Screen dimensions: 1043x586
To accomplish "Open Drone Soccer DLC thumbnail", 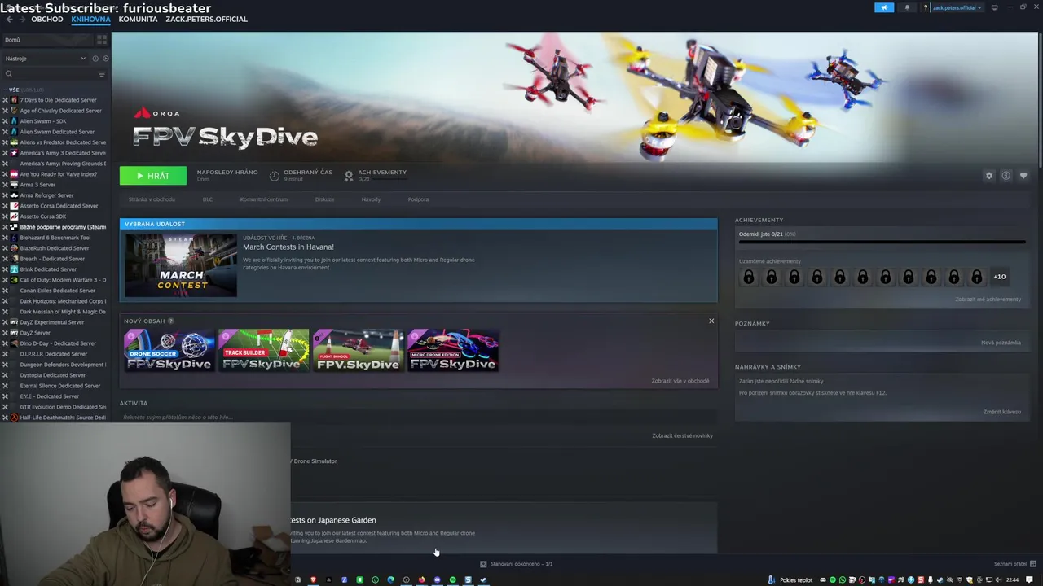I will pos(169,351).
